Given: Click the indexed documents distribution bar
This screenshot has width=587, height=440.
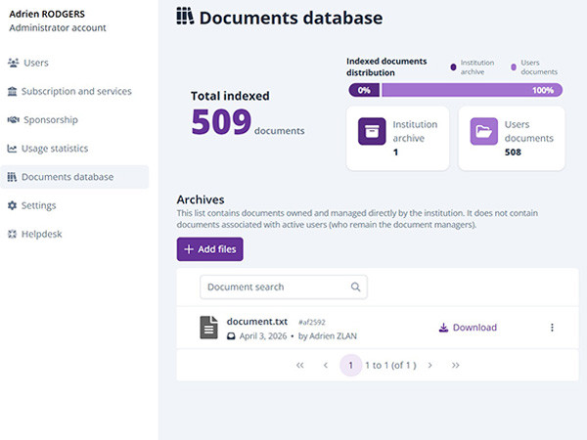Looking at the screenshot, I should click(456, 90).
